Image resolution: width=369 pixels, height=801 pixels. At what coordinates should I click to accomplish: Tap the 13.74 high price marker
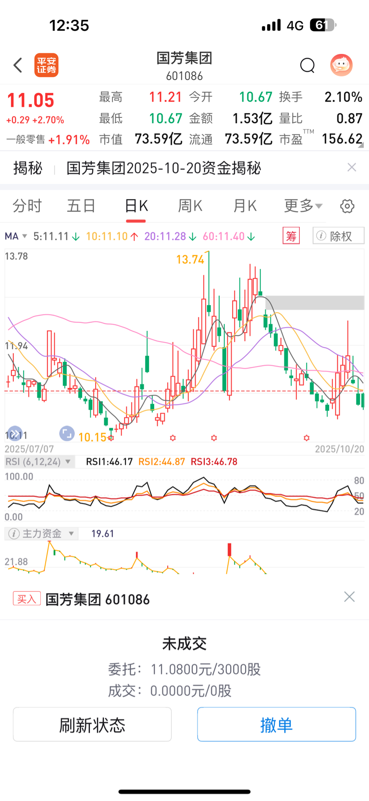(190, 259)
